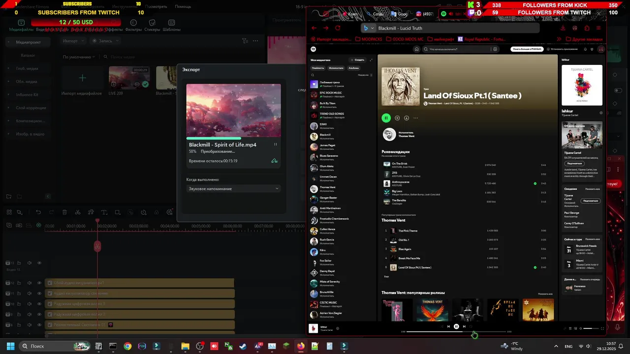This screenshot has height=354, width=630.
Task: Click the export progress bar under the preview
Action: pos(233,139)
